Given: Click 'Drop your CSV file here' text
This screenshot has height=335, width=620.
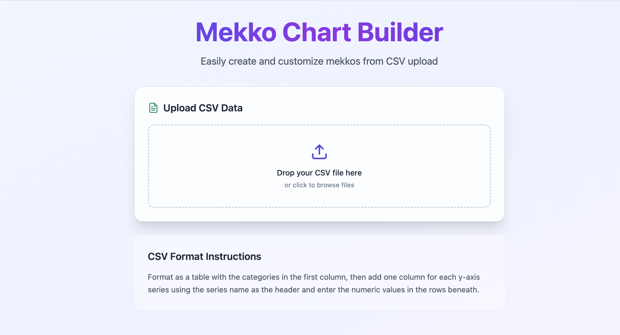Looking at the screenshot, I should [319, 173].
